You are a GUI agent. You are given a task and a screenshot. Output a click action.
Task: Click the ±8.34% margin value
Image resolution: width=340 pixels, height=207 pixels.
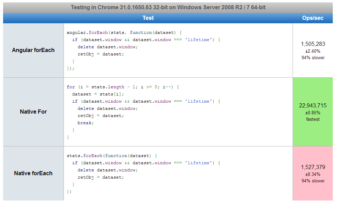(313, 174)
